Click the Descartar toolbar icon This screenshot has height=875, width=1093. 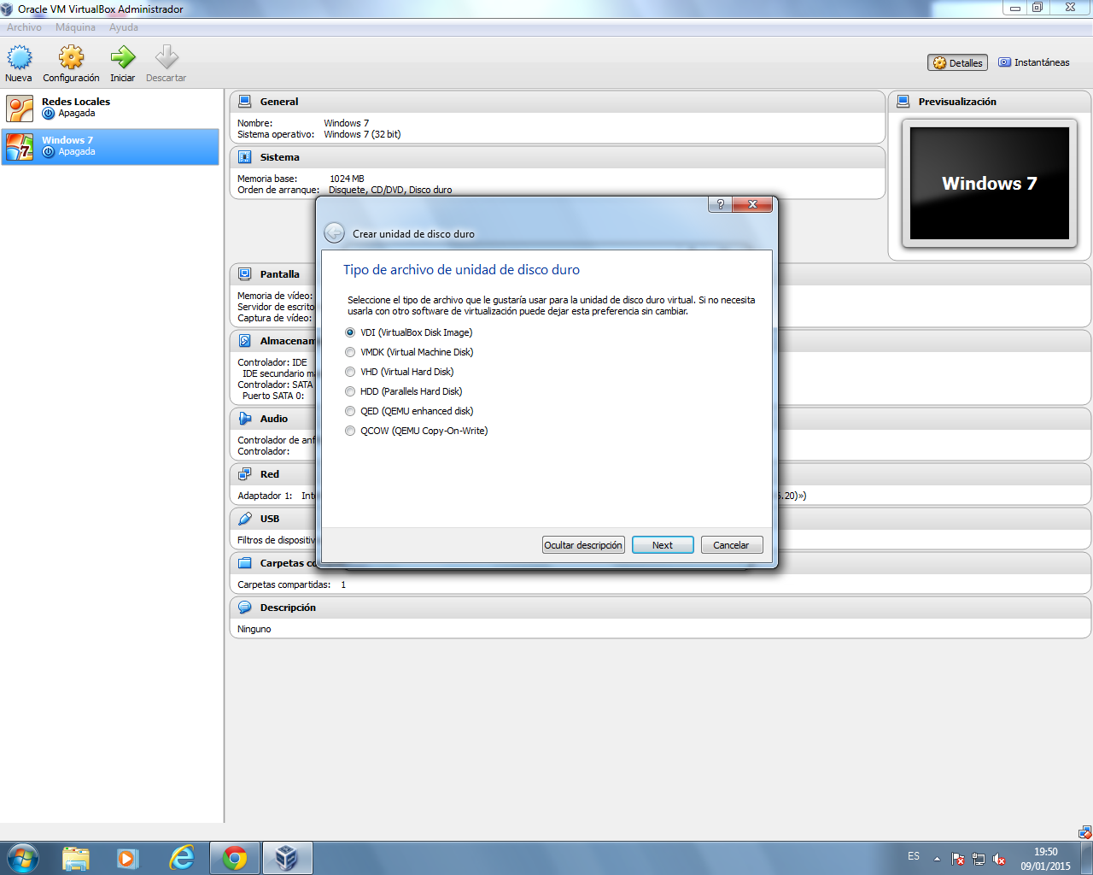coord(167,57)
